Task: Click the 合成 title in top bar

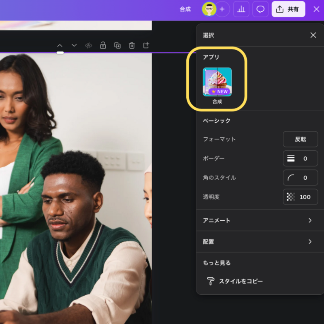Action: pos(185,9)
